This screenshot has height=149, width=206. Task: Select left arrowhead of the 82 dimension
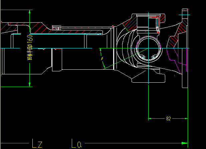click(150, 118)
